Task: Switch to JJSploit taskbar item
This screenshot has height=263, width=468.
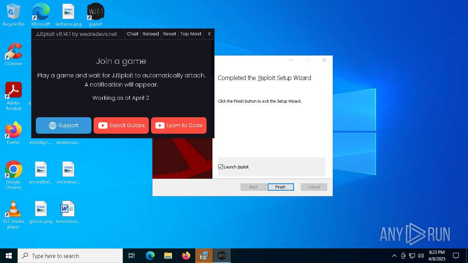Action: (222, 256)
